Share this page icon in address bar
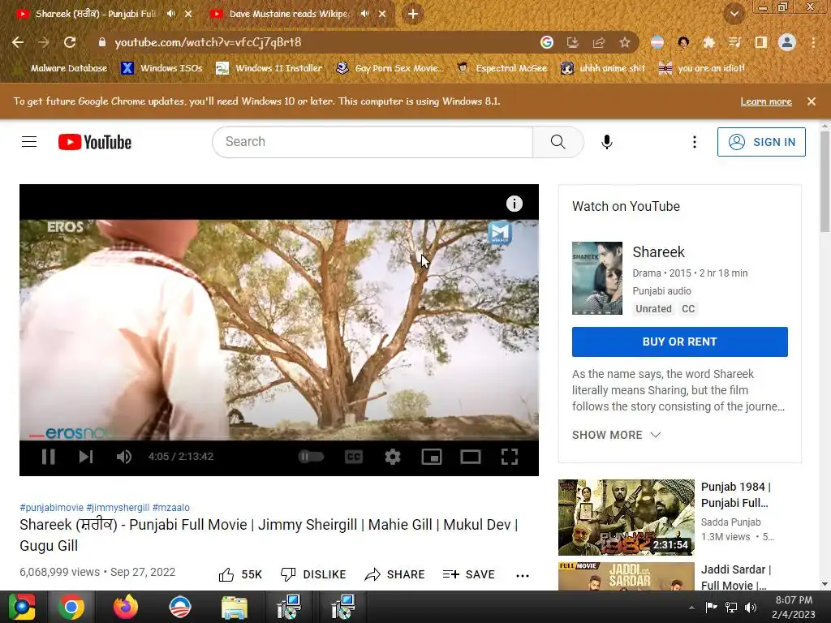 coord(599,42)
